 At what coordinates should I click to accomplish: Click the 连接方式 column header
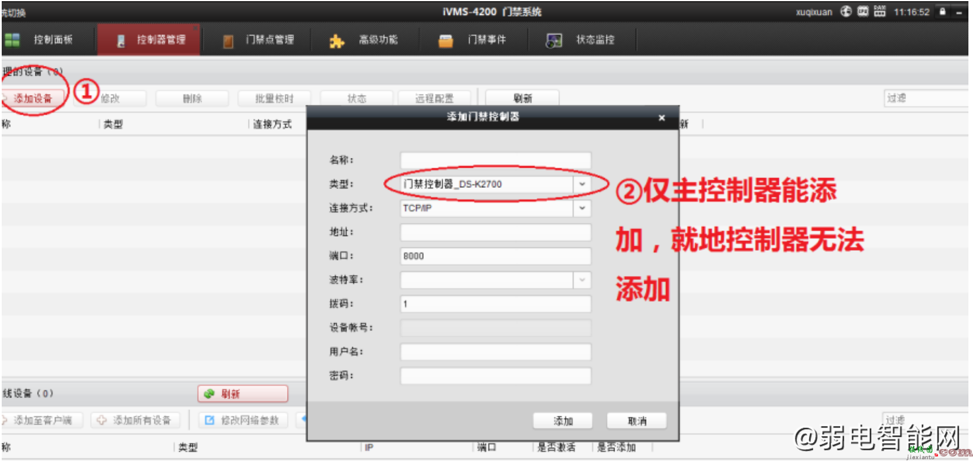273,124
